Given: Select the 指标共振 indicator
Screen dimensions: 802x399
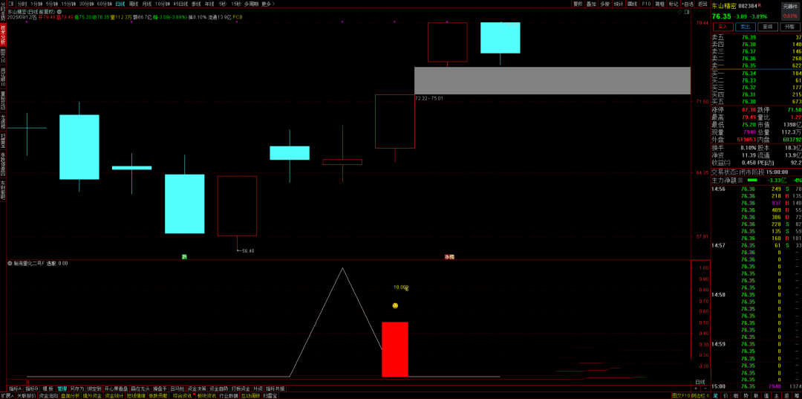Looking at the screenshot, I should (x=276, y=389).
